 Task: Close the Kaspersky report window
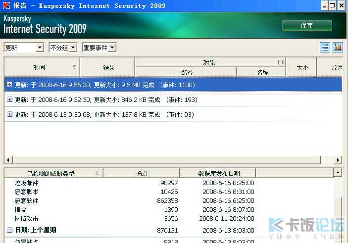[341, 5]
